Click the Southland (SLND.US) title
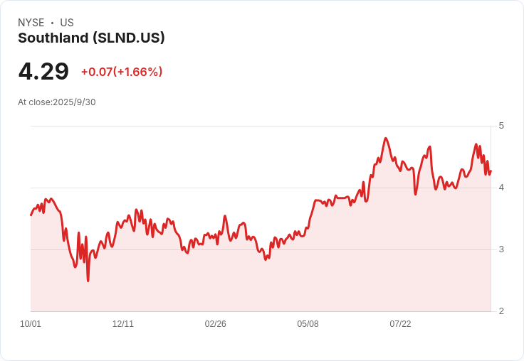 (x=91, y=38)
